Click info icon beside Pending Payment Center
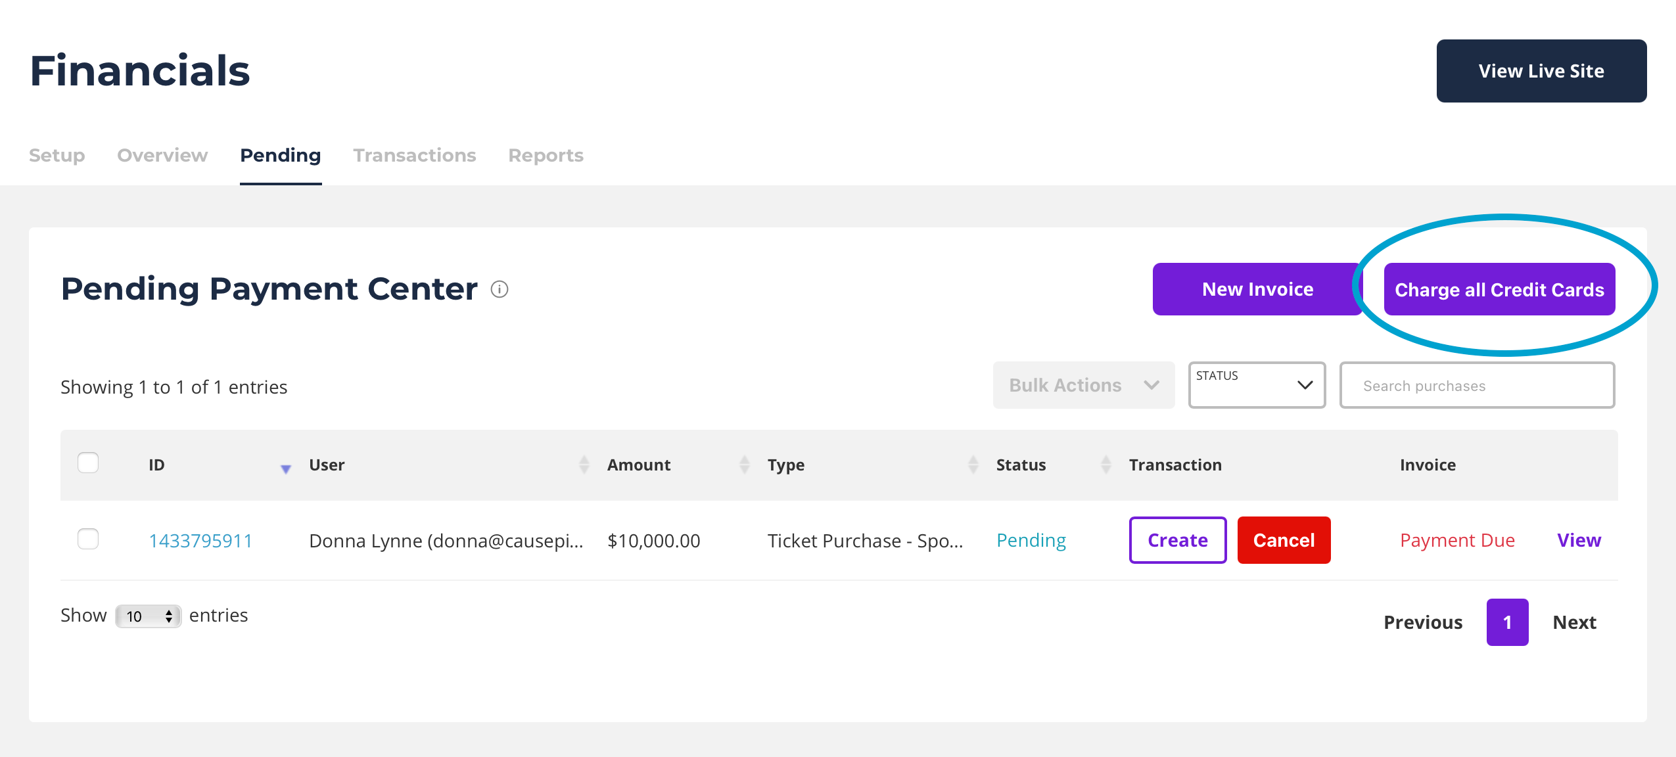1676x757 pixels. (x=500, y=289)
